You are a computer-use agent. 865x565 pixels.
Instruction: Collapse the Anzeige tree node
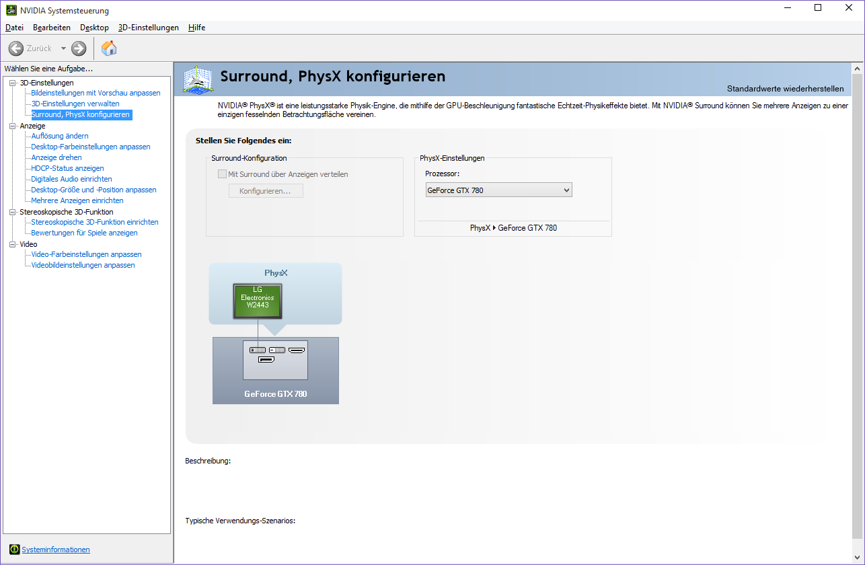click(12, 126)
